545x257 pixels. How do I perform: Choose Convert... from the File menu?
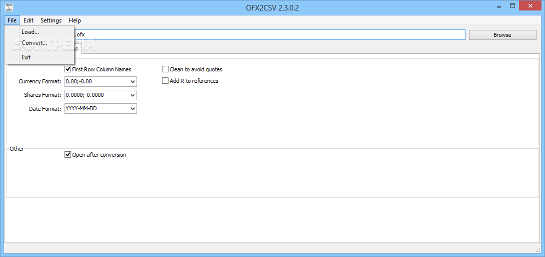coord(39,43)
